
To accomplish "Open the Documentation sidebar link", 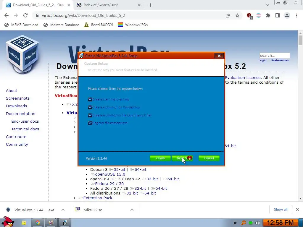I will [20, 114].
